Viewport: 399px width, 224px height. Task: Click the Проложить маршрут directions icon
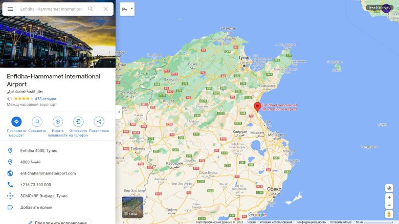pyautogui.click(x=16, y=122)
